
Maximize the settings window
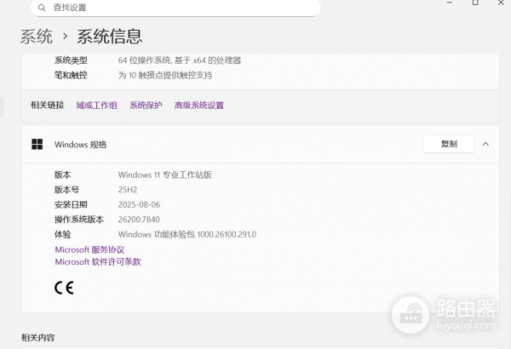(x=475, y=3)
